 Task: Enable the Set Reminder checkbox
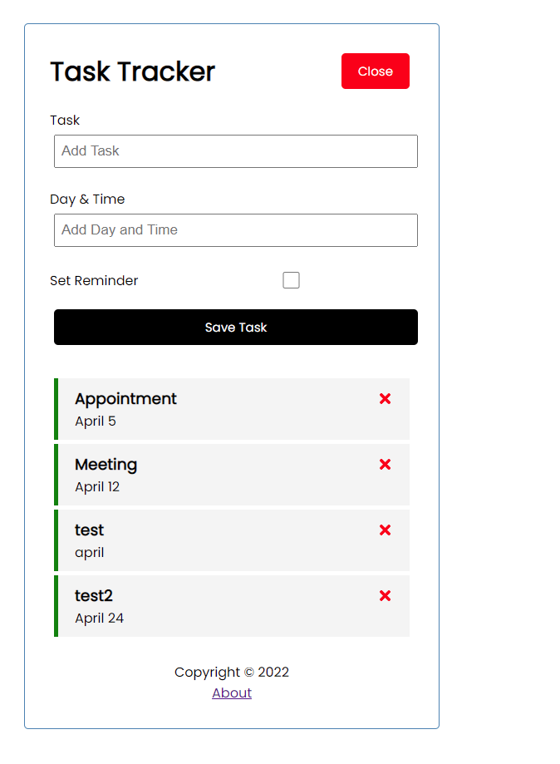tap(291, 280)
